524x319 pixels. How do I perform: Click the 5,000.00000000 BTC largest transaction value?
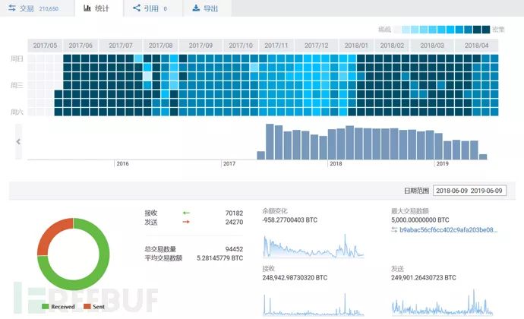pos(420,220)
